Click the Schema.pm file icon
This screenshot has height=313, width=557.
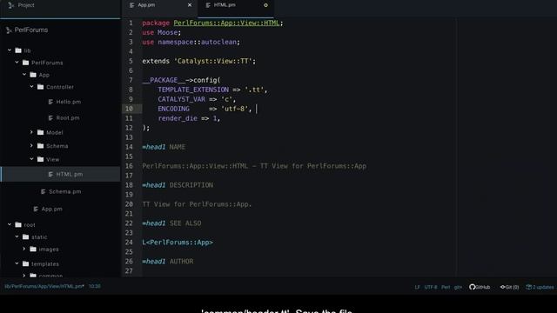(x=43, y=191)
